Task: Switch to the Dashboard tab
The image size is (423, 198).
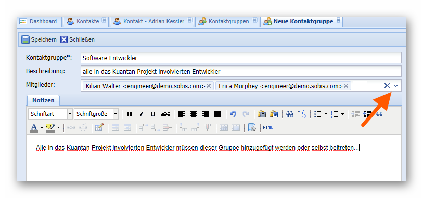Action: click(39, 21)
